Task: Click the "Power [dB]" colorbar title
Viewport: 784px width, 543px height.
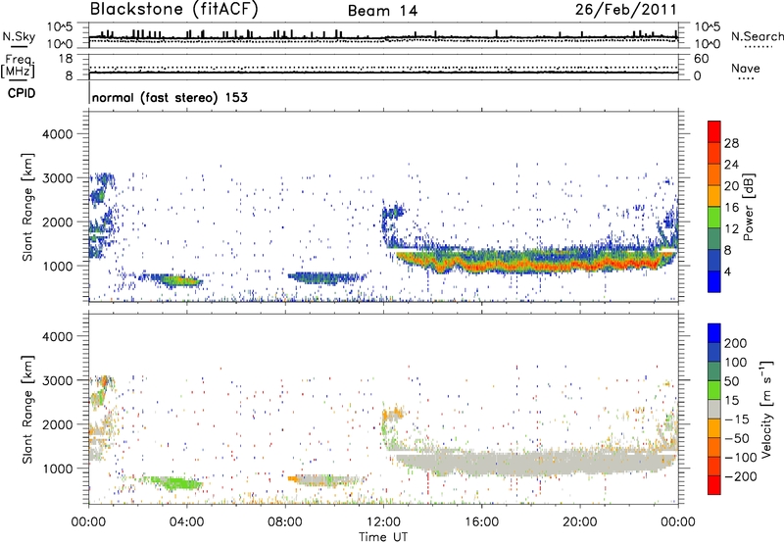Action: coord(748,207)
